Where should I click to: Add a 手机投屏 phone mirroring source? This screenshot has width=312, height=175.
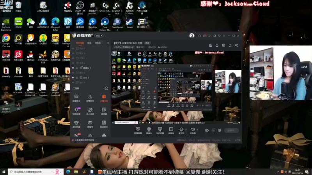160,131
